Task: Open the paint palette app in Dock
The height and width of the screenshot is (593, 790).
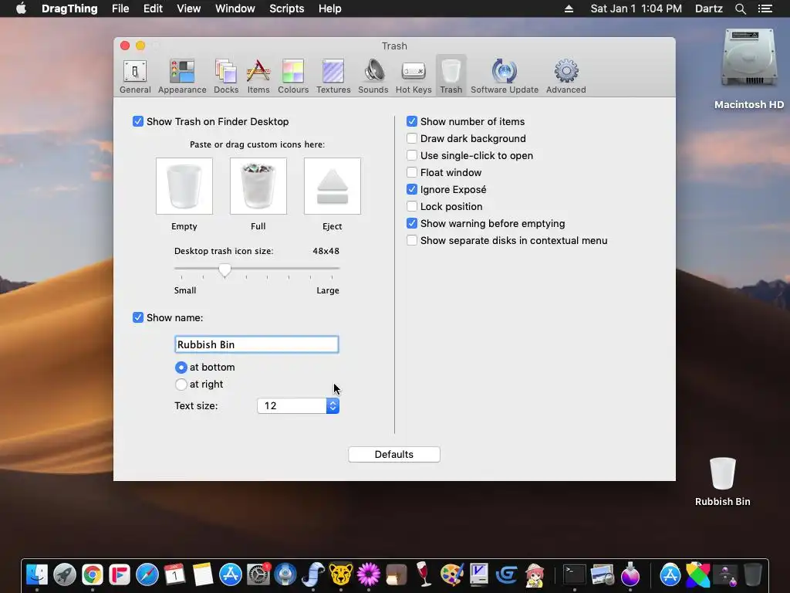Action: 451,574
